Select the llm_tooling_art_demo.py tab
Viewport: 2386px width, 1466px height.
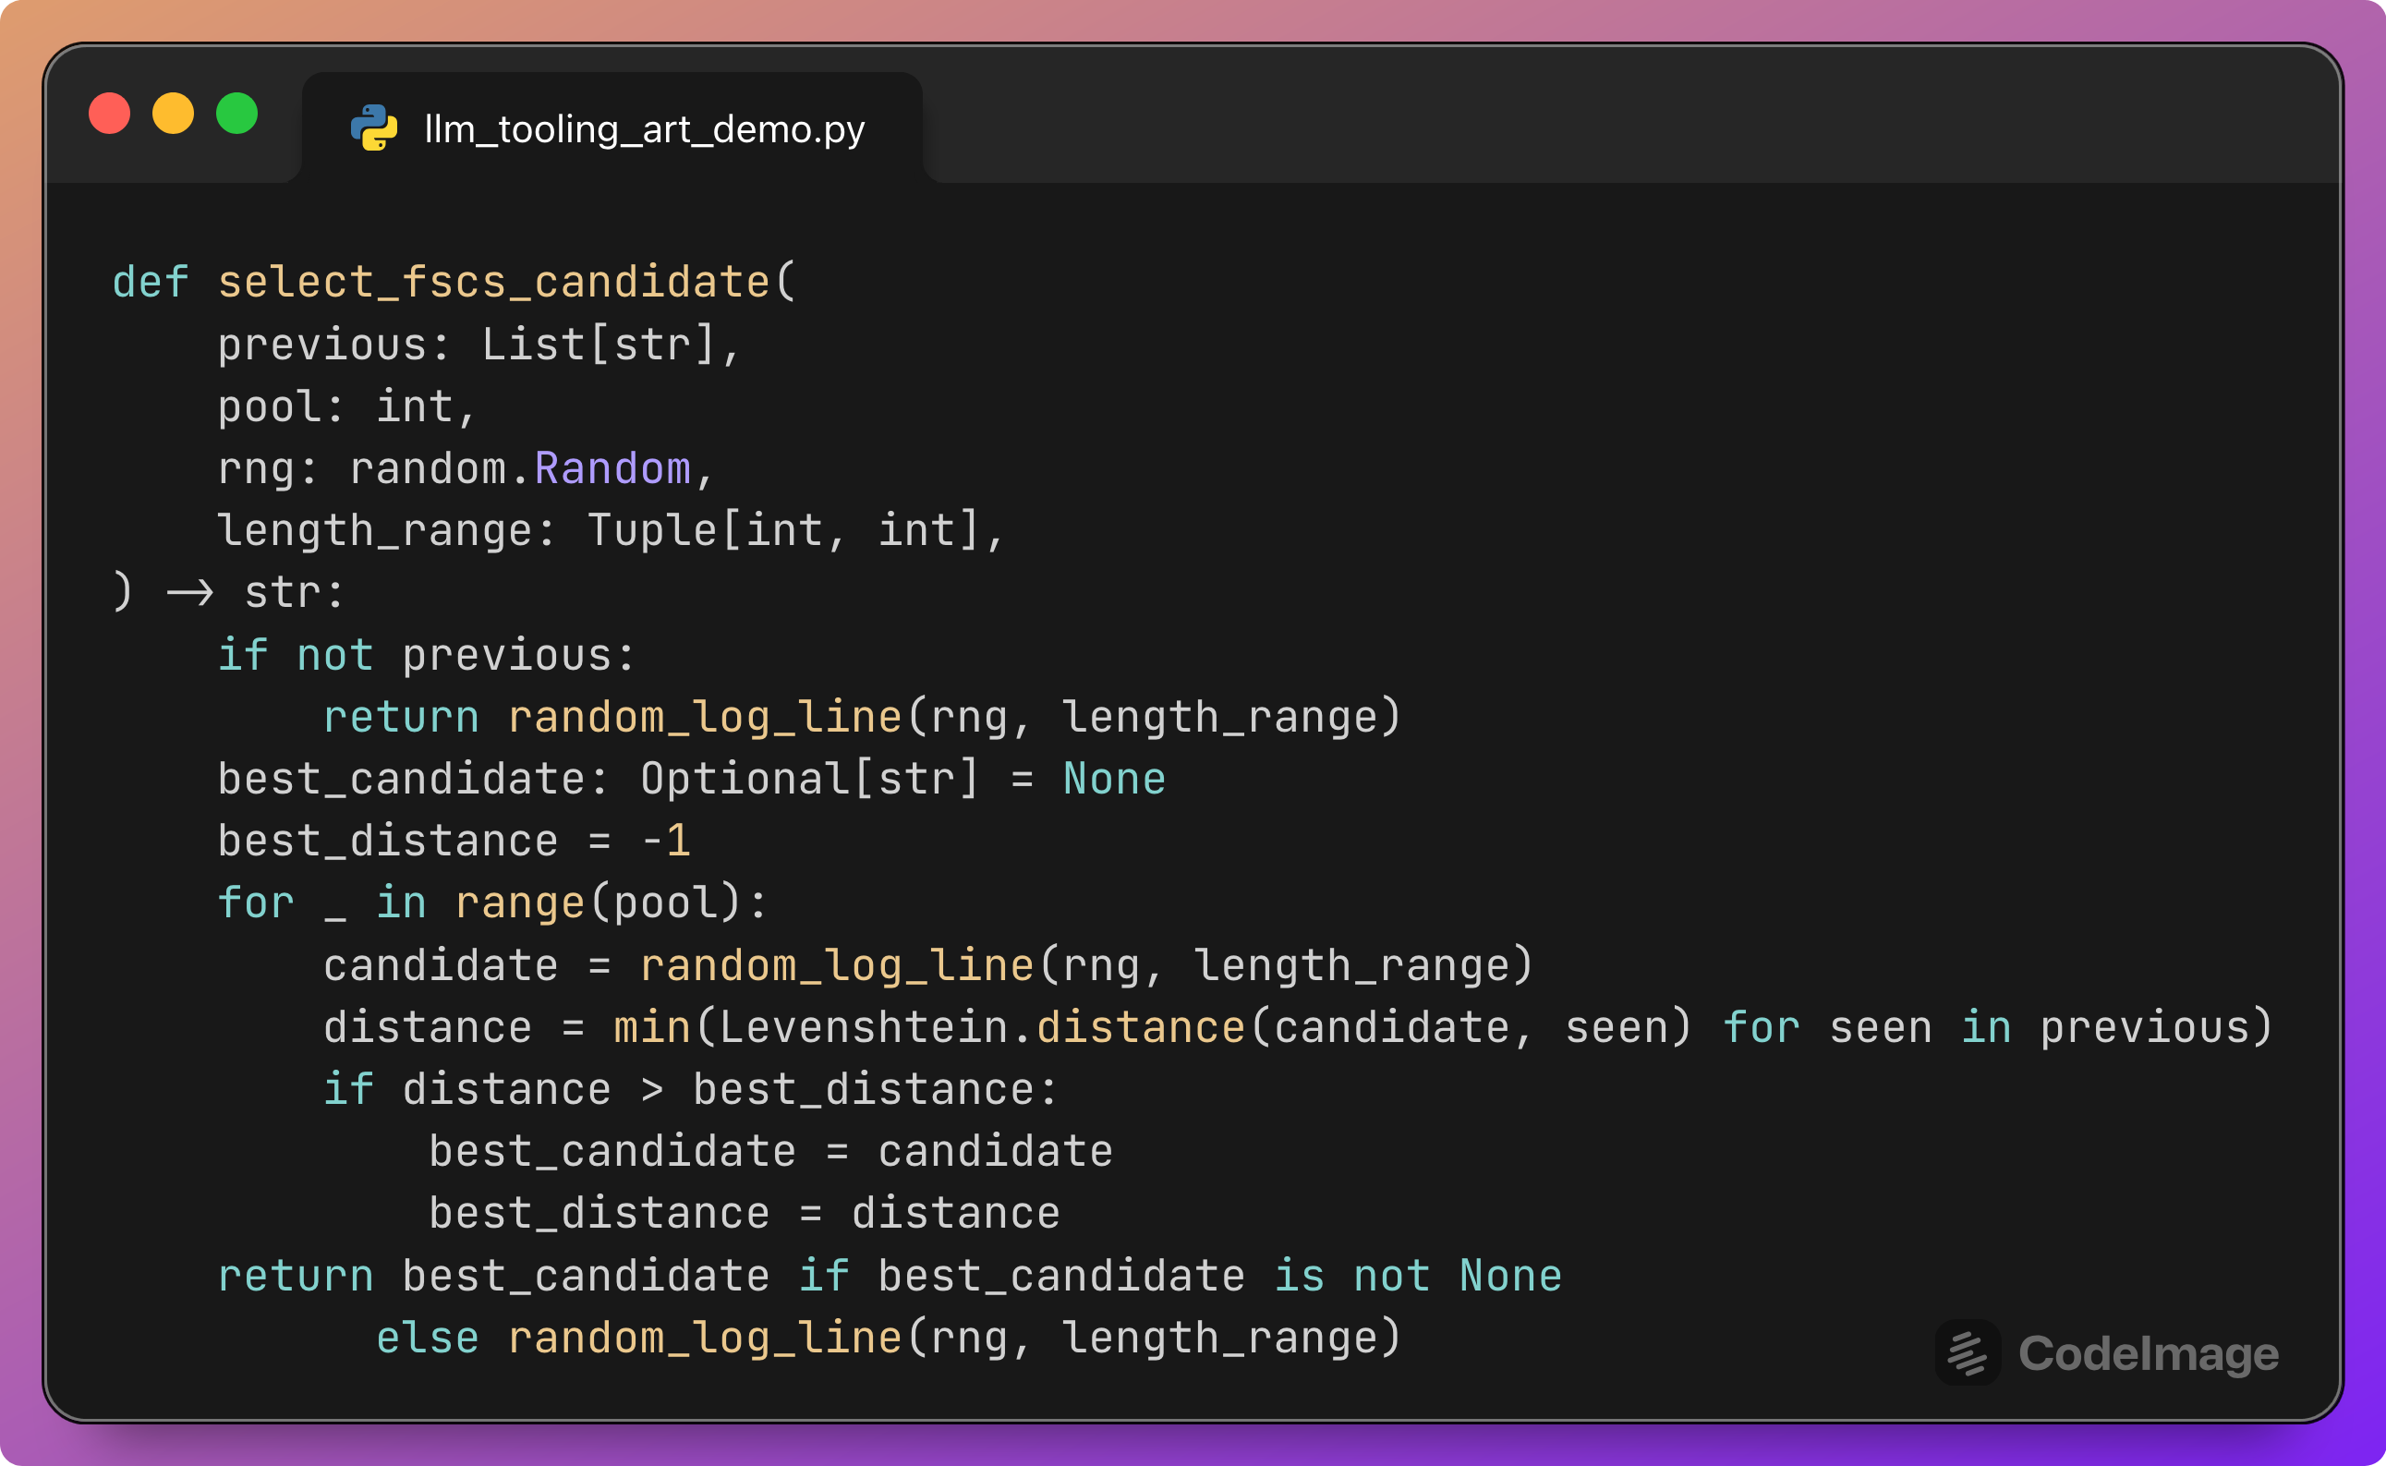pos(644,129)
